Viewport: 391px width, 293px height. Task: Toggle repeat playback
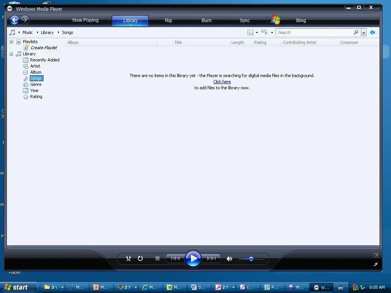click(x=141, y=259)
